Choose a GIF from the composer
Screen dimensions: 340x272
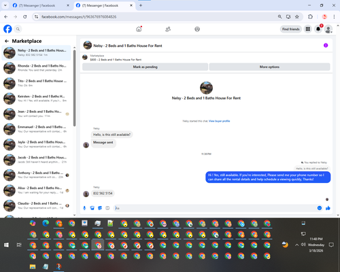coord(107,208)
